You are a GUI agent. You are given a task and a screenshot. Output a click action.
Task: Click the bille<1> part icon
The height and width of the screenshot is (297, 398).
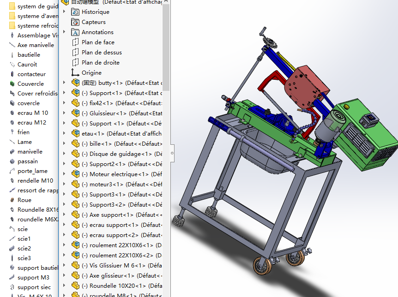click(75, 143)
